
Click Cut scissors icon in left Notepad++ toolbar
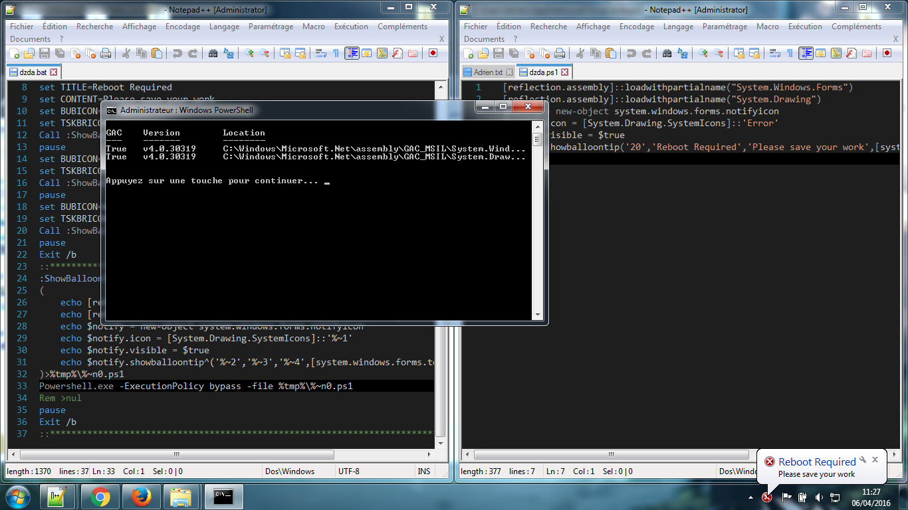(126, 53)
